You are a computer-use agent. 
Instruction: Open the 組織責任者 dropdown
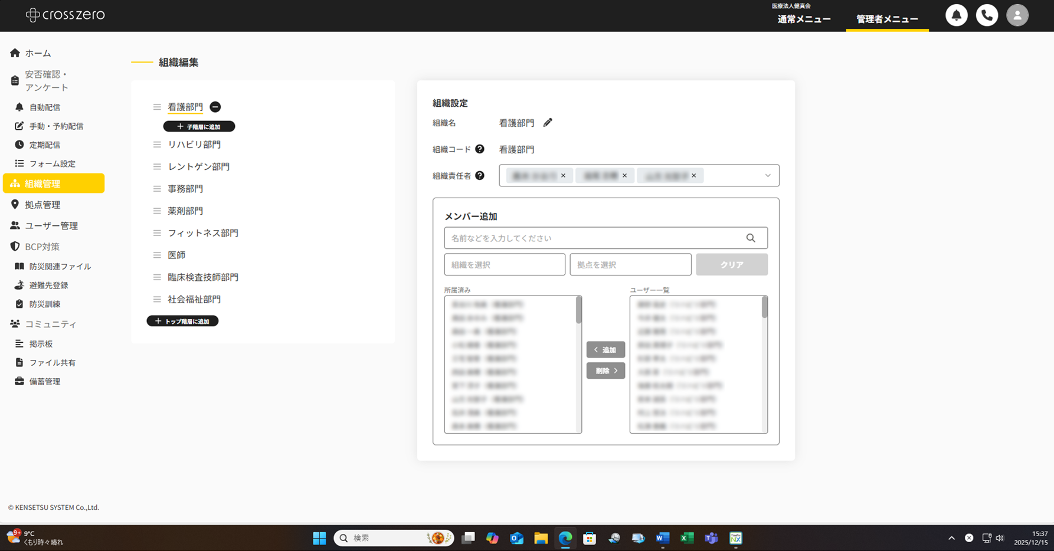(767, 175)
